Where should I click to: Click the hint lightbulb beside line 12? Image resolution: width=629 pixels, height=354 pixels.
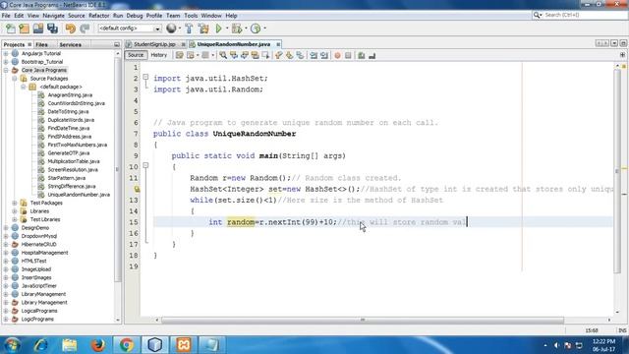click(137, 189)
